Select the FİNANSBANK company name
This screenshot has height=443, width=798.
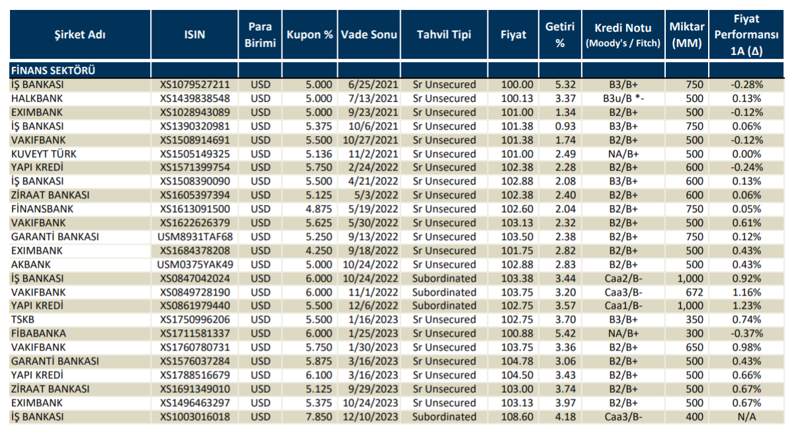click(42, 209)
